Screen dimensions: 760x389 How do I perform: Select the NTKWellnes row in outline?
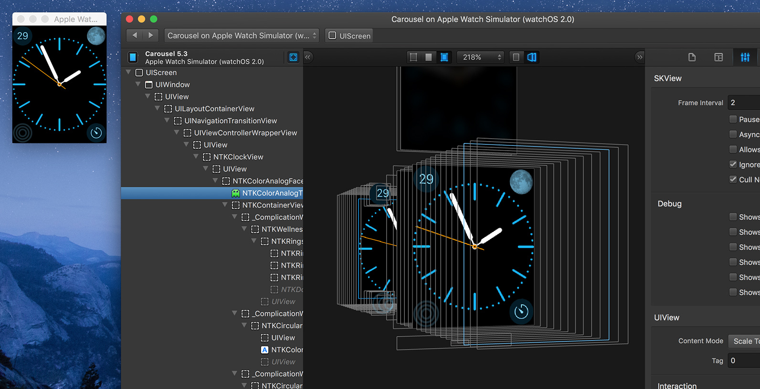click(x=212, y=229)
